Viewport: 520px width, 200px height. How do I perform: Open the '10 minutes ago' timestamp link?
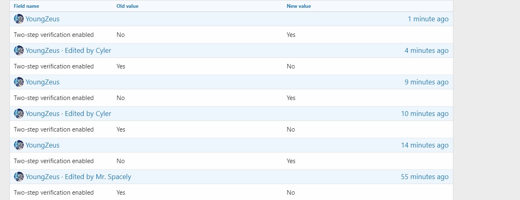pos(425,114)
